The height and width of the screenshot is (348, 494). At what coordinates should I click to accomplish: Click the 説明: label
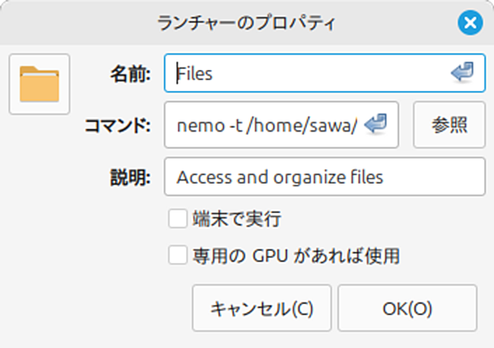[131, 177]
